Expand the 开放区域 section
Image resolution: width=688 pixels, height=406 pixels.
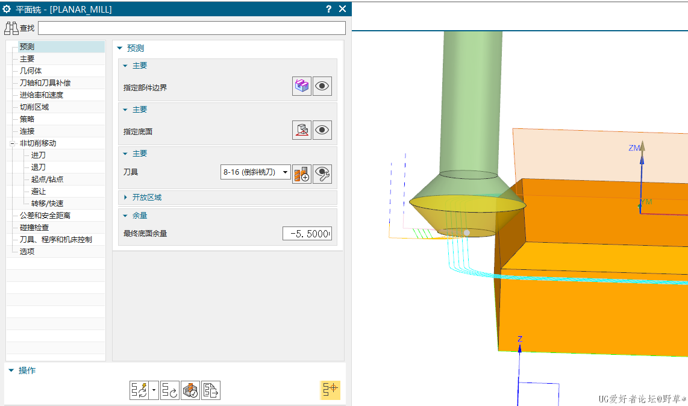coord(126,198)
